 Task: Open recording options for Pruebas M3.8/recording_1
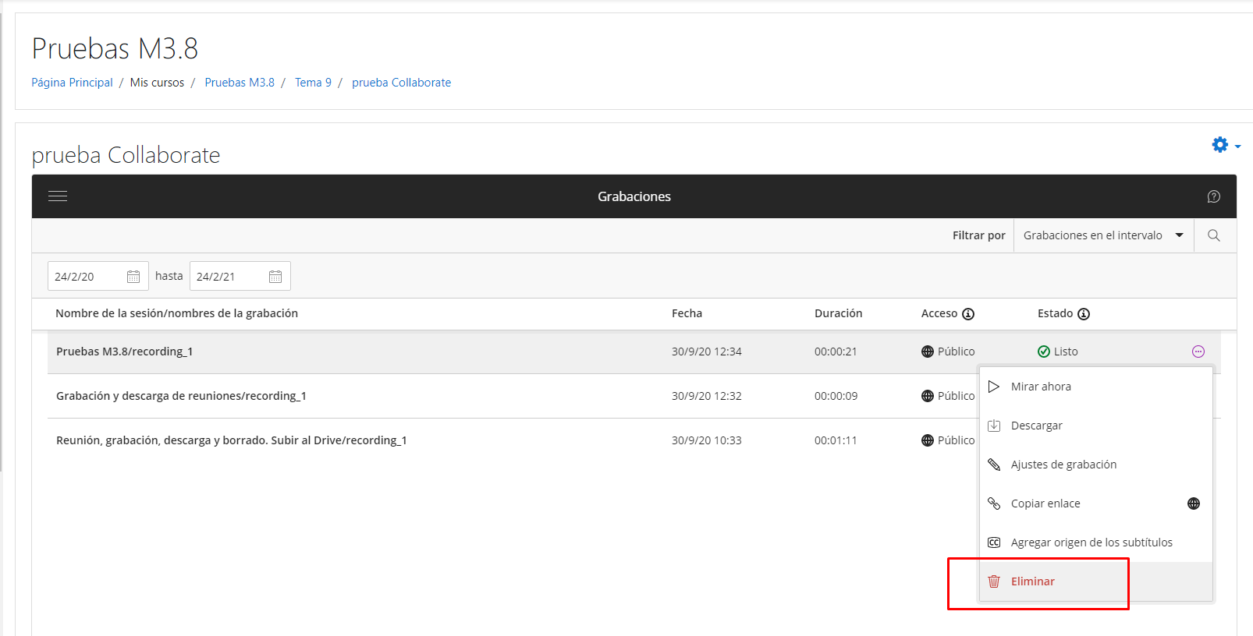tap(1198, 352)
